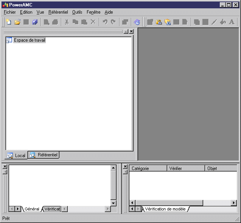Click the Cut scissors icon
Image resolution: width=241 pixels, height=223 pixels.
pyautogui.click(x=67, y=22)
